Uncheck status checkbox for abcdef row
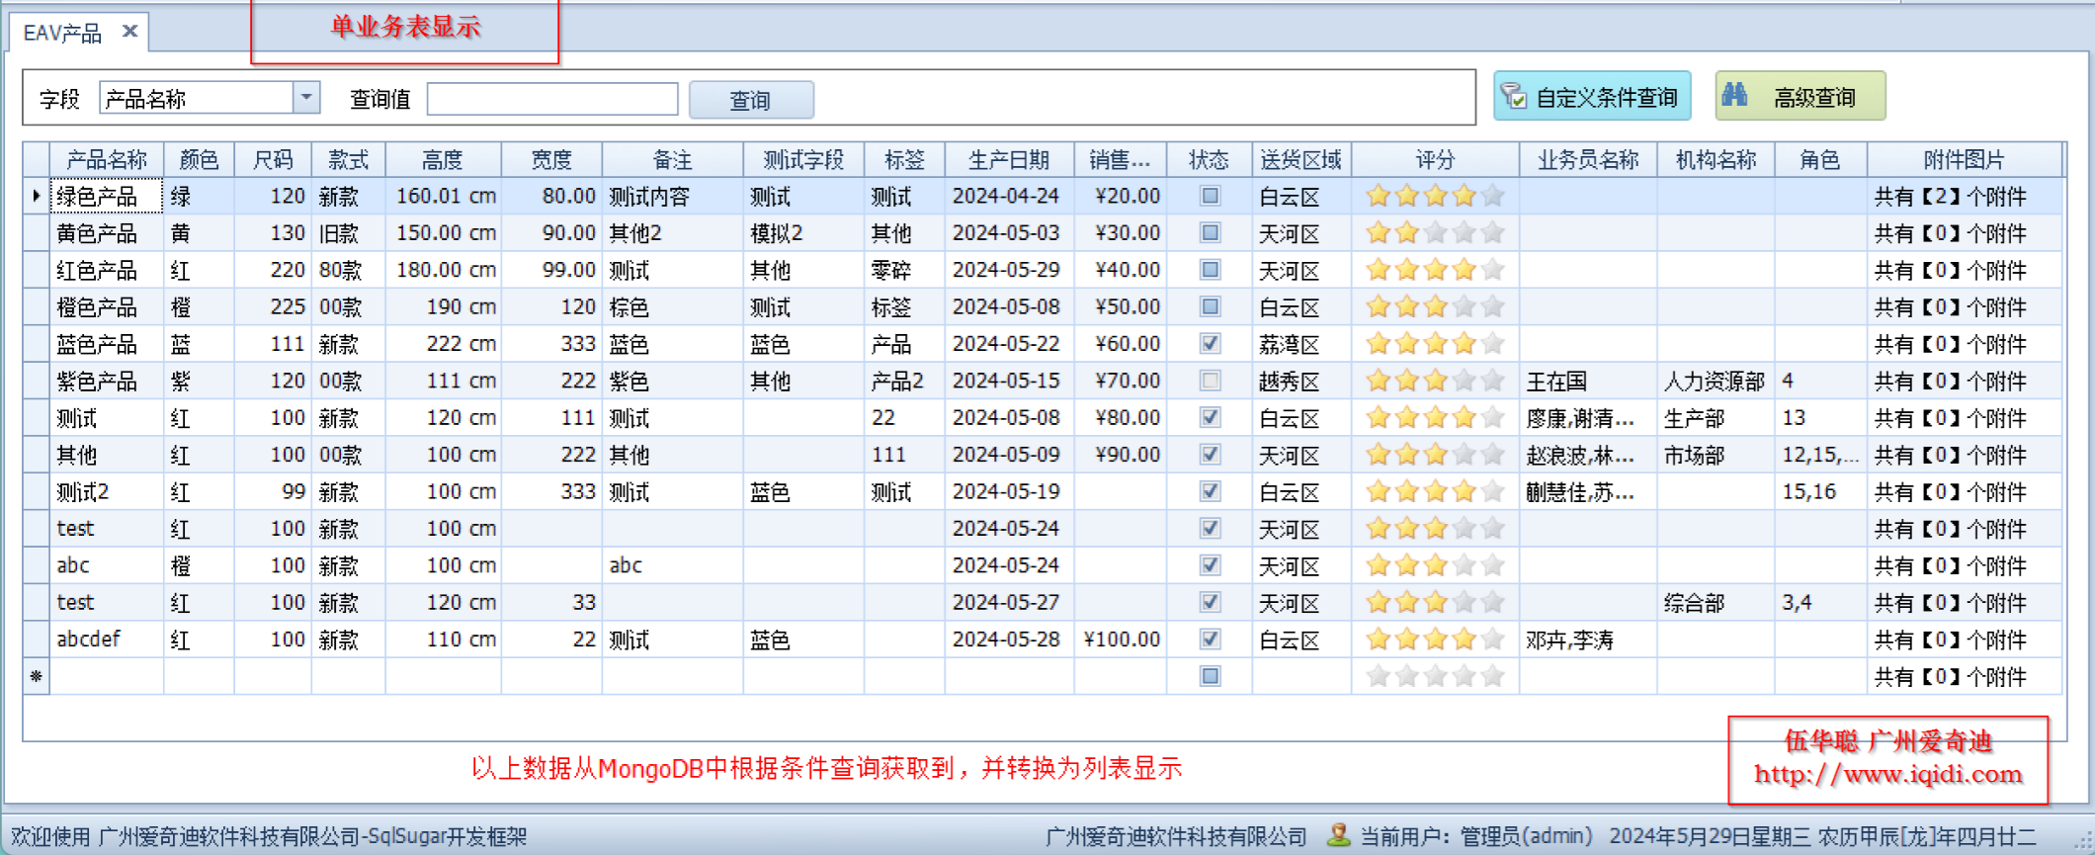 1210,640
